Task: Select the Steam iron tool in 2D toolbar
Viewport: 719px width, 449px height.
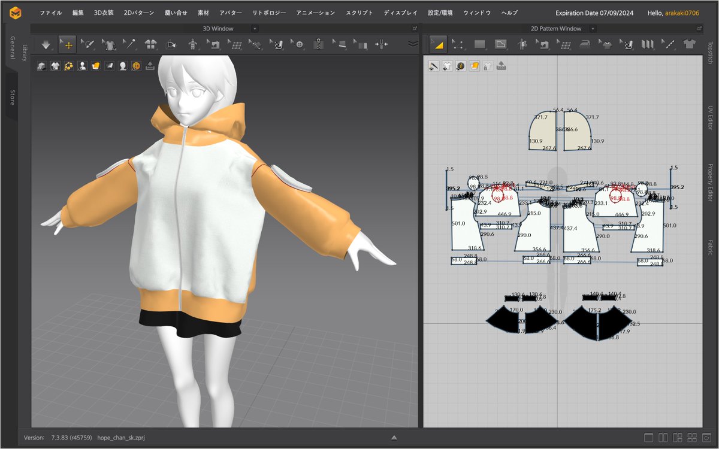Action: [585, 44]
